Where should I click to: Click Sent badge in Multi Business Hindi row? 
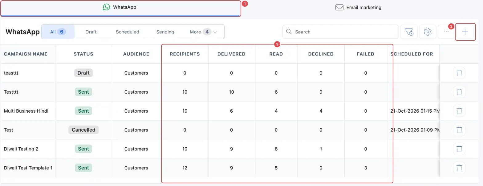click(x=83, y=111)
